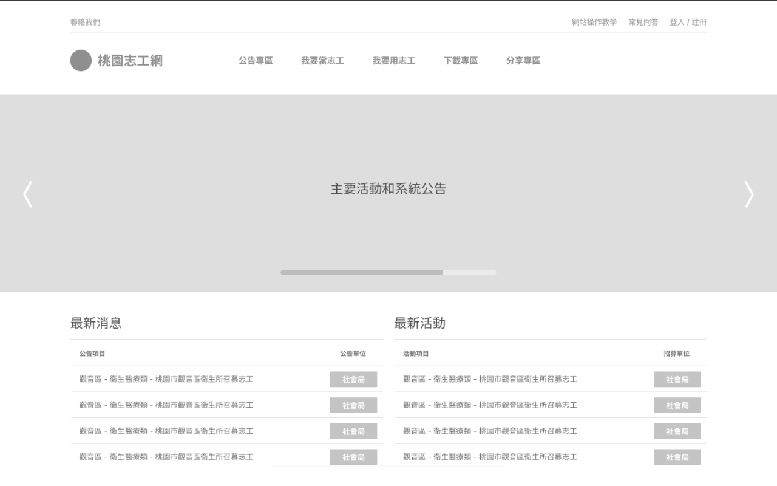Screen dimensions: 777x486
Task: Open the 公告專區 menu
Action: (256, 61)
